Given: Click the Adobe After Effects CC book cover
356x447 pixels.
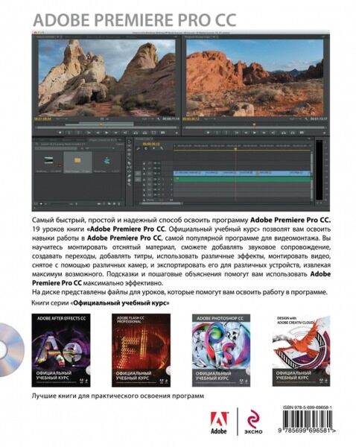Looking at the screenshot, I should point(61,350).
